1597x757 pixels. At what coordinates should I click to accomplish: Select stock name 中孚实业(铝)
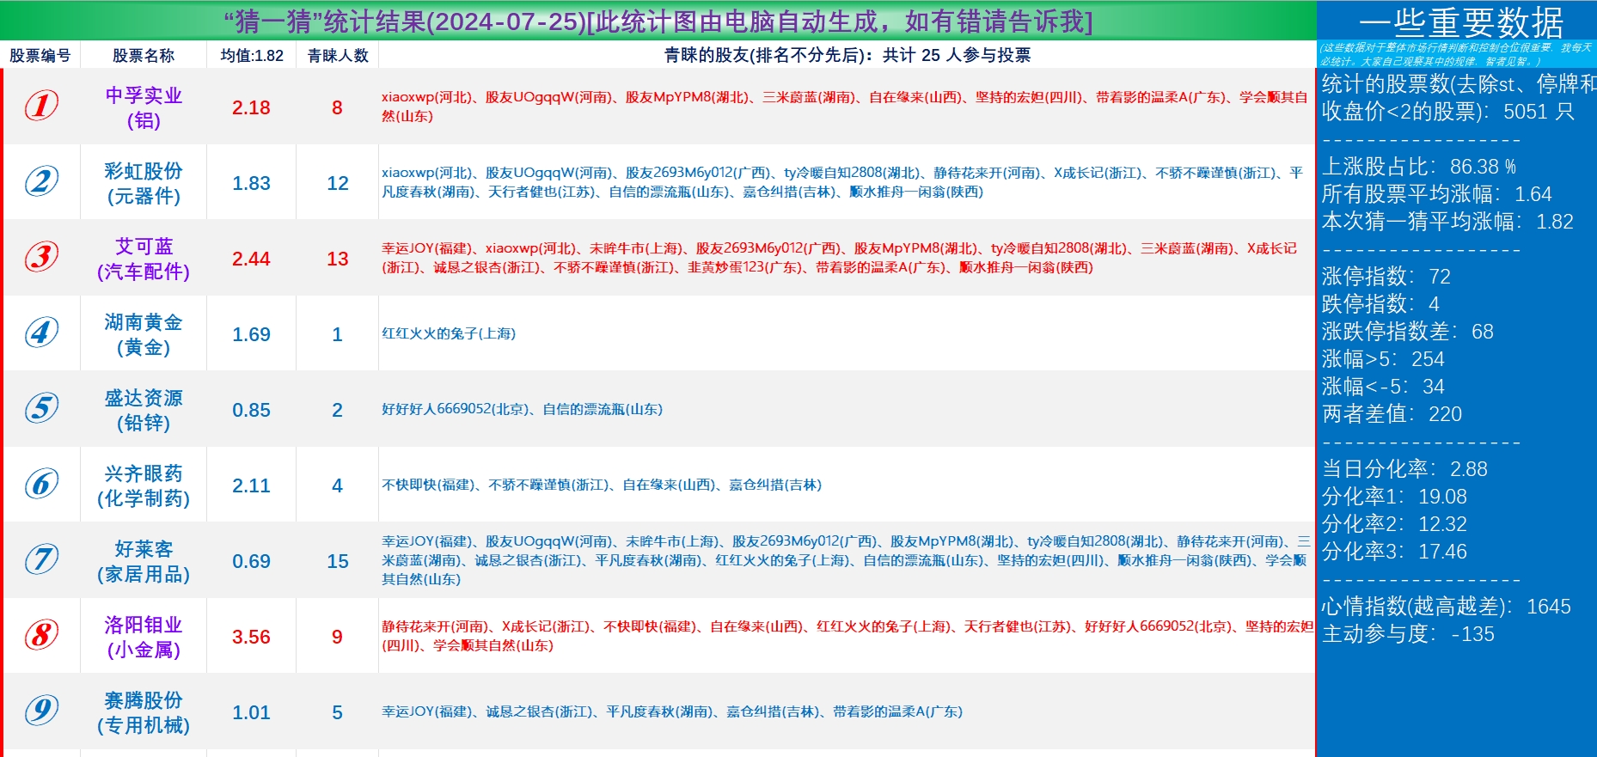[144, 107]
